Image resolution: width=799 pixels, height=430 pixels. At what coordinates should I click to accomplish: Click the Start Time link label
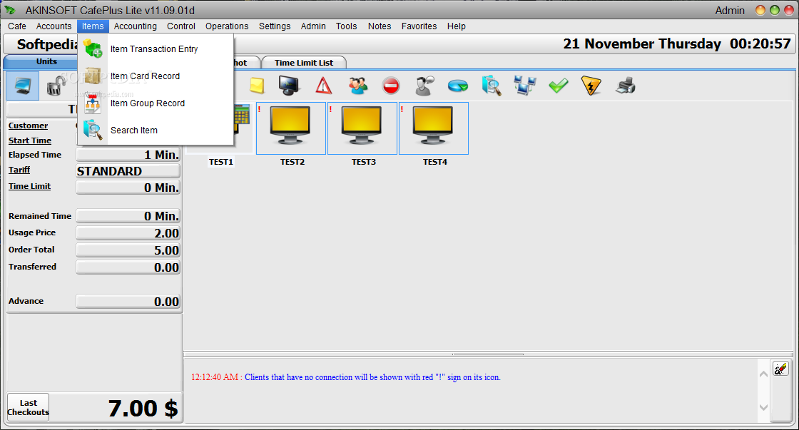pyautogui.click(x=29, y=140)
